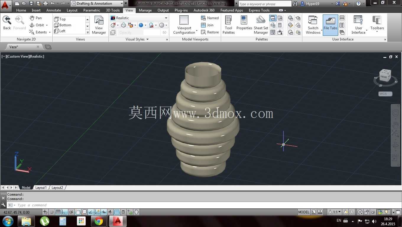Click the MODEL space status button
The width and height of the screenshot is (402, 227).
click(x=304, y=212)
